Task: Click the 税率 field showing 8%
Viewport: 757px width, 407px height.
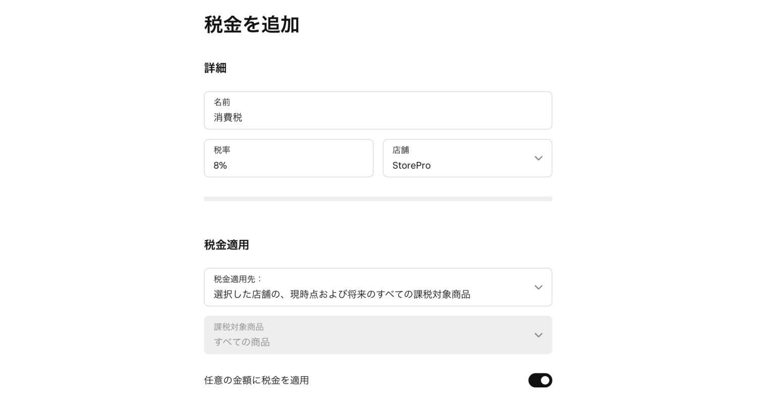Action: pyautogui.click(x=289, y=158)
